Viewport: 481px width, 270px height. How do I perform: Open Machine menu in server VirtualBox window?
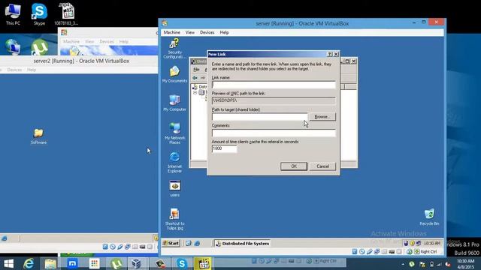point(172,32)
